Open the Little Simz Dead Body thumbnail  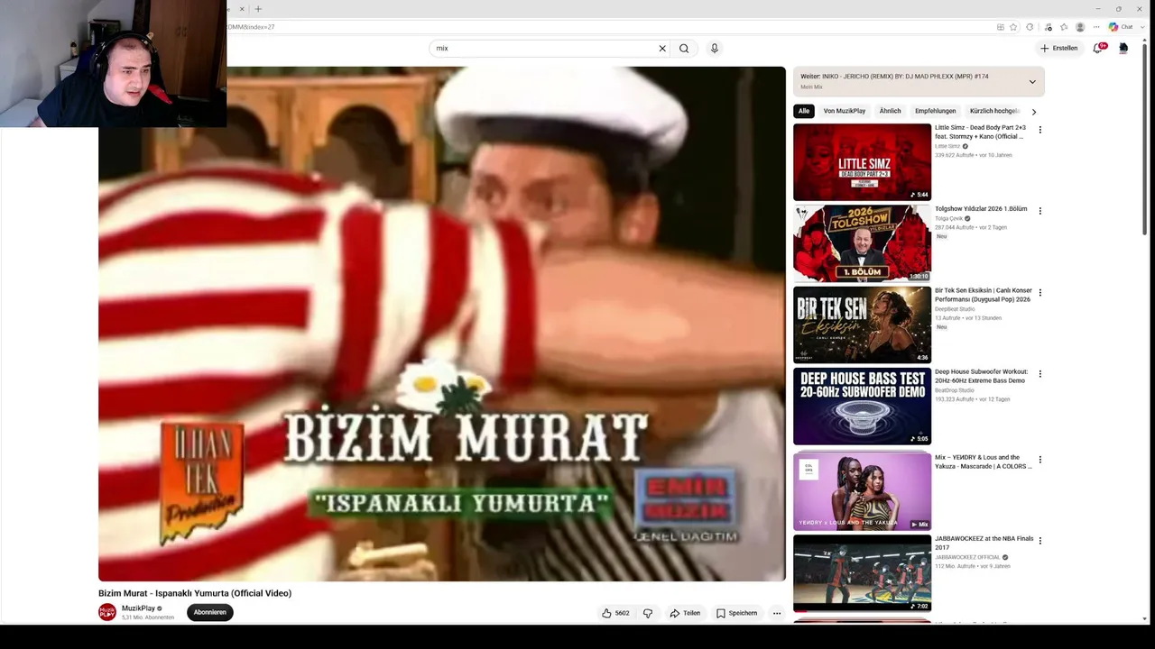(862, 162)
